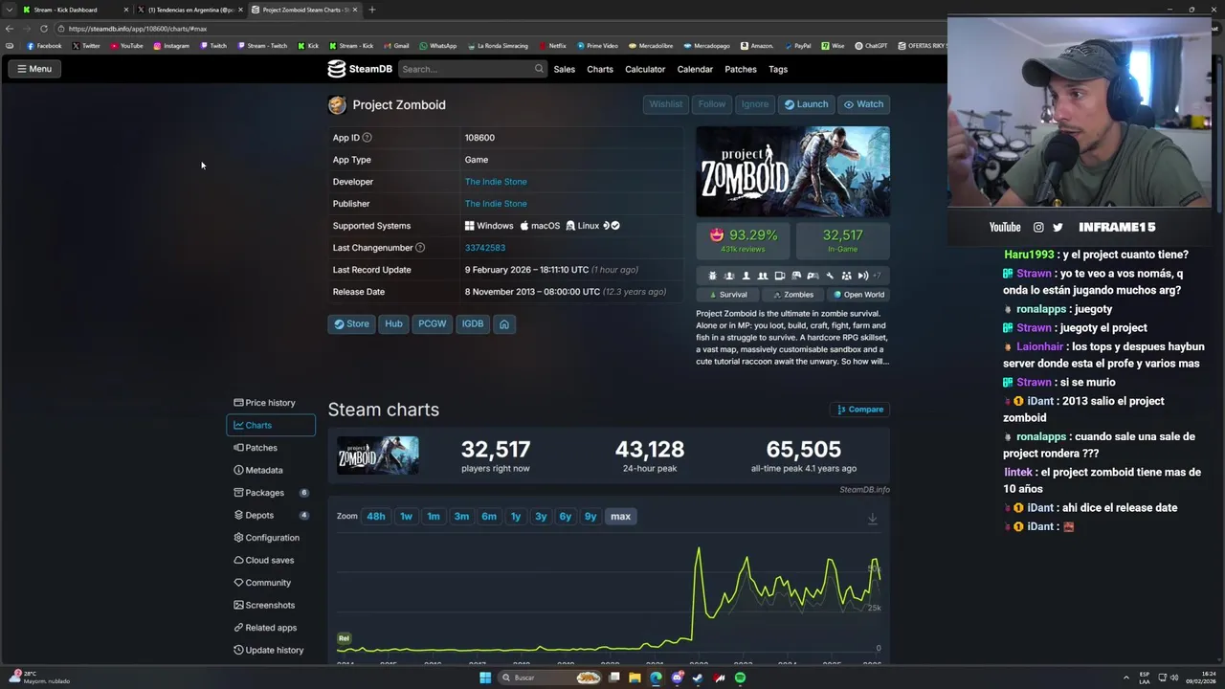Screen dimensions: 1225x689
Task: Open the Patches nav item
Action: (741, 69)
